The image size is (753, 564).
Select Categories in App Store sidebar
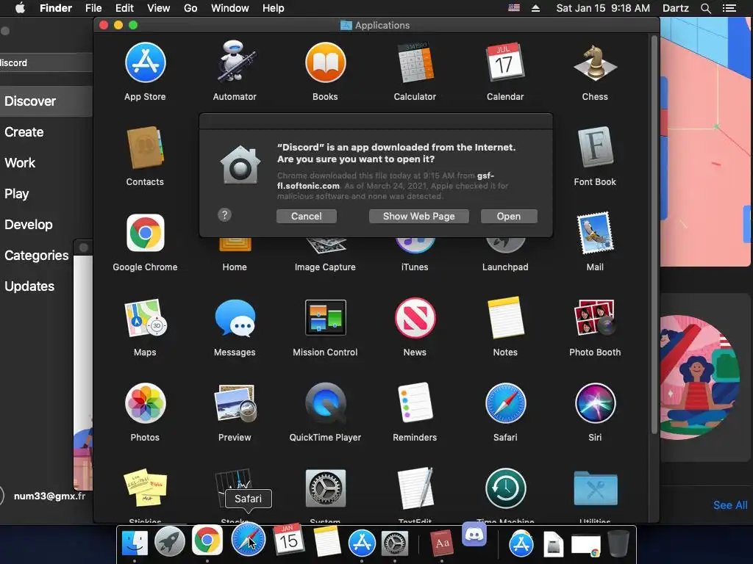(x=38, y=255)
